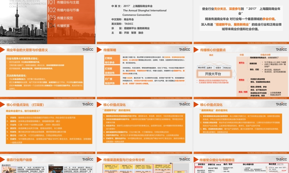Click the TASICC logo on the 商业年会的大背景与价值意义 slide
Image resolution: width=289 pixels, height=173 pixels.
(x=88, y=49)
